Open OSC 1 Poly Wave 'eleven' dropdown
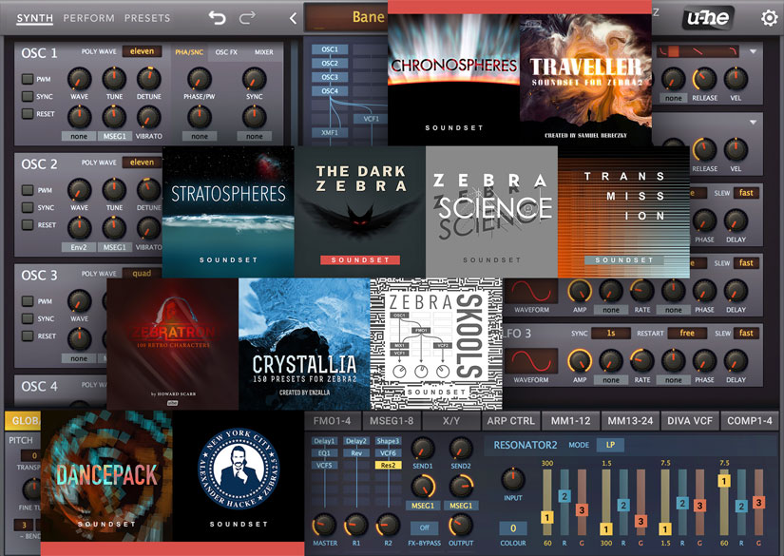The height and width of the screenshot is (556, 784). (x=142, y=51)
